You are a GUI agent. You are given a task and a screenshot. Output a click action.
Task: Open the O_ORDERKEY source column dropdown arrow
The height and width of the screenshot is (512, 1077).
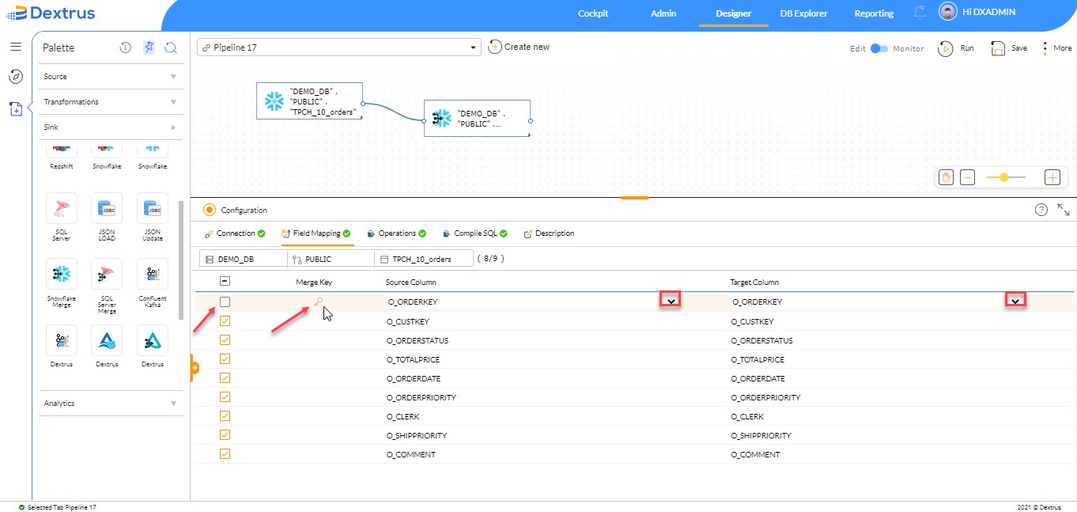tap(671, 300)
